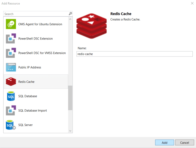196x148 pixels.
Task: Click the Name field containing redis-cache
Action: pyautogui.click(x=134, y=54)
